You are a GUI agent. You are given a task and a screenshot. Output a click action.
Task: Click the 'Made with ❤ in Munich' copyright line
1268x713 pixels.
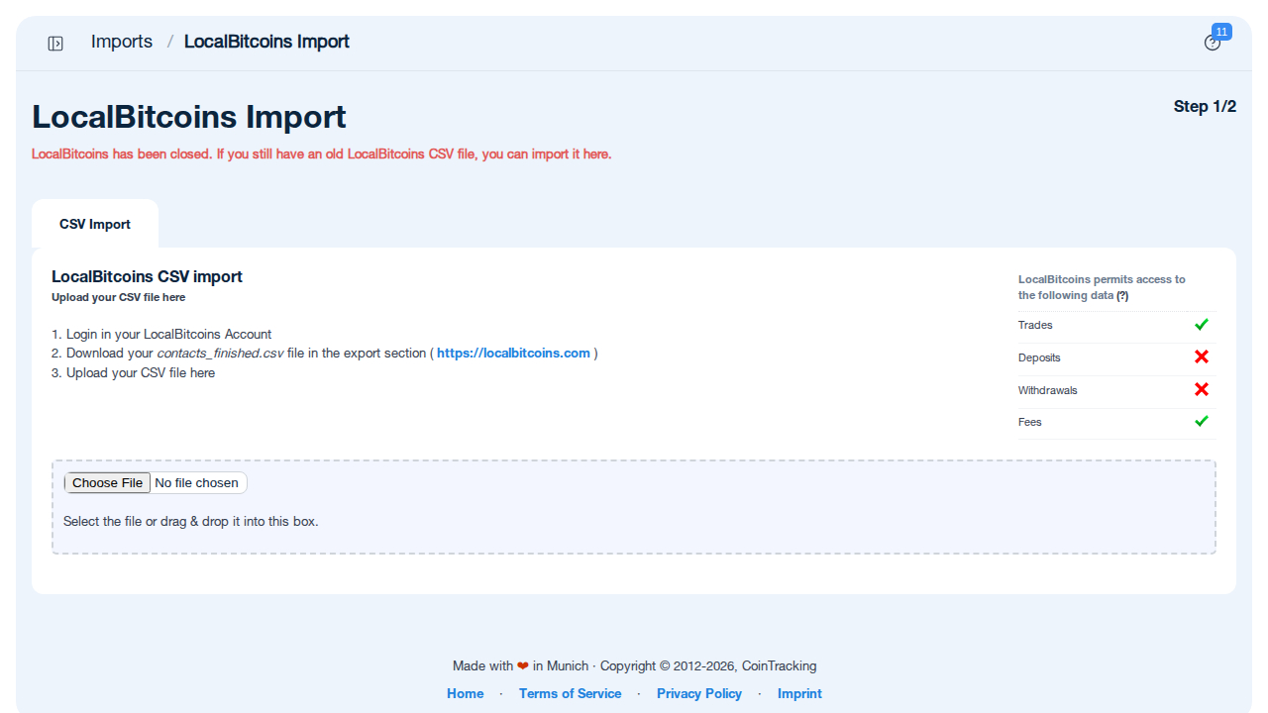coord(634,665)
